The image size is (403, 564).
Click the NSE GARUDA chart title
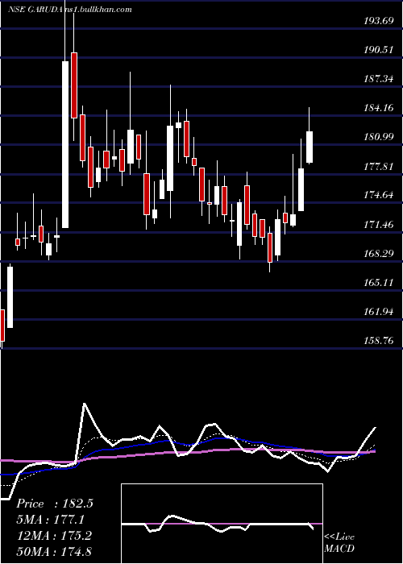pyautogui.click(x=35, y=10)
